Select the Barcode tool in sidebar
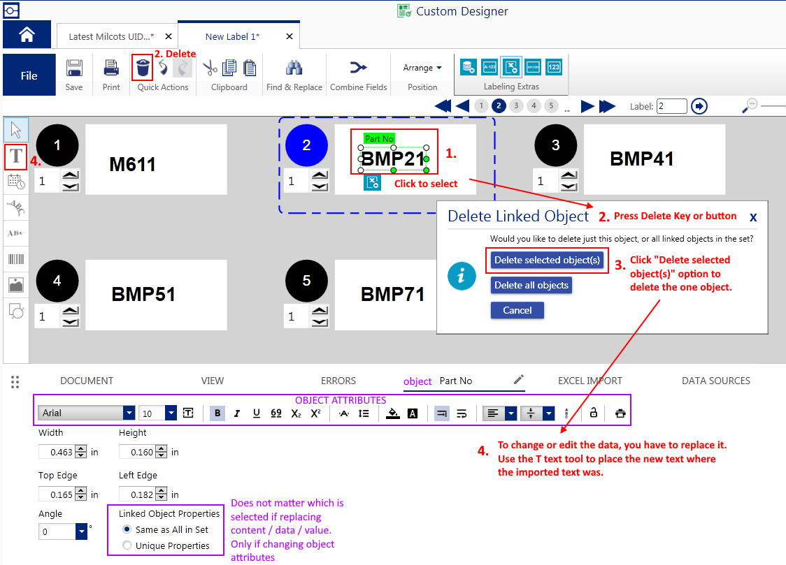This screenshot has height=565, width=786. pyautogui.click(x=16, y=259)
